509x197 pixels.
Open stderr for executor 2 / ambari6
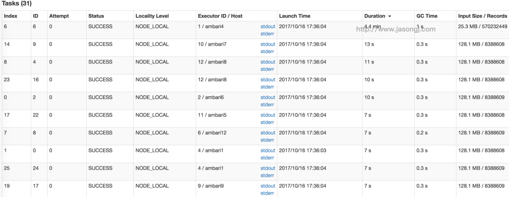coord(267,104)
